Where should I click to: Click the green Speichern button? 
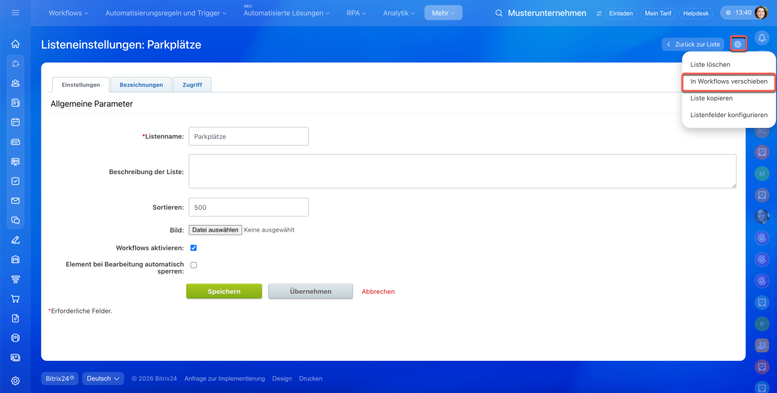(224, 291)
